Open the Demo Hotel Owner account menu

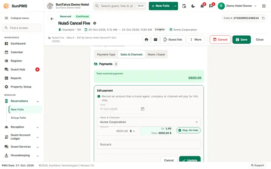237,6
